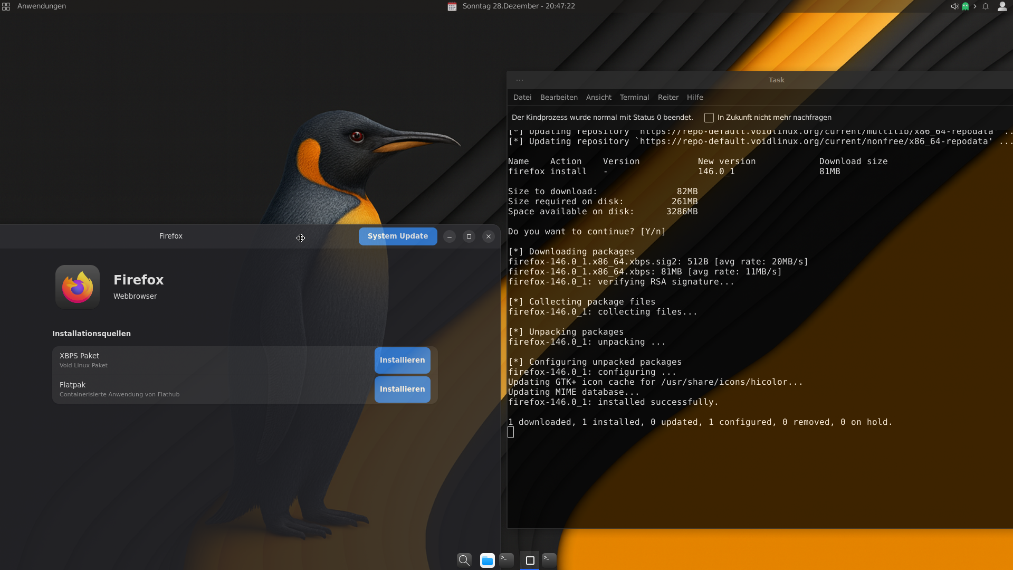Install Firefox via XBPS Paket
This screenshot has height=570, width=1013.
point(402,360)
